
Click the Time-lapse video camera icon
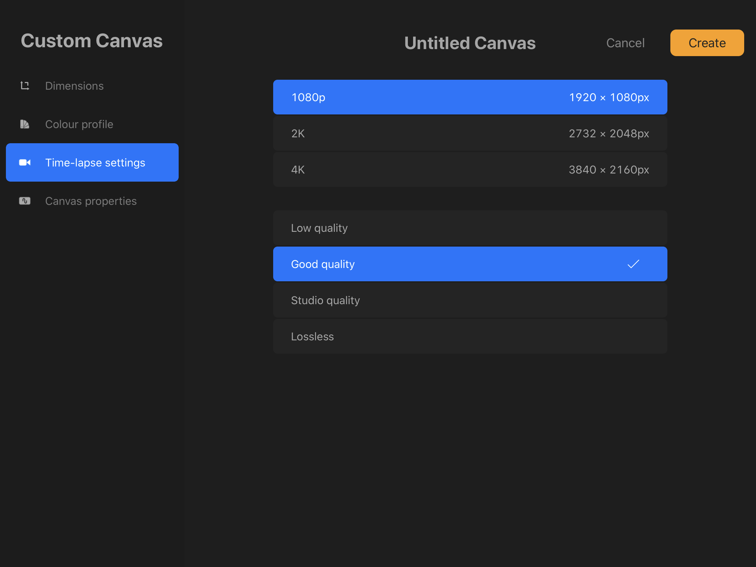(25, 162)
